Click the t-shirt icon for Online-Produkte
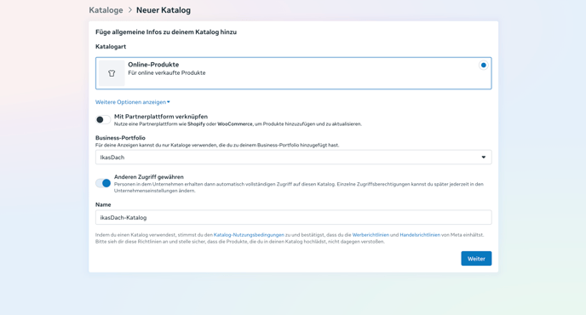 coord(112,73)
